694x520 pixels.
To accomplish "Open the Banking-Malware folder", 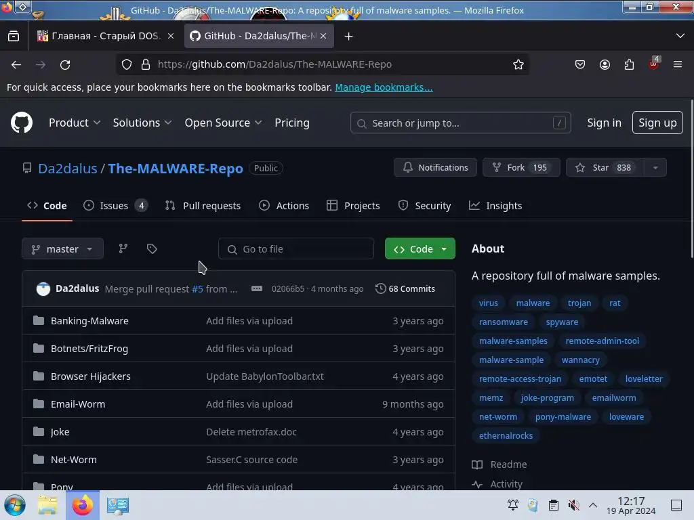I will pyautogui.click(x=89, y=320).
